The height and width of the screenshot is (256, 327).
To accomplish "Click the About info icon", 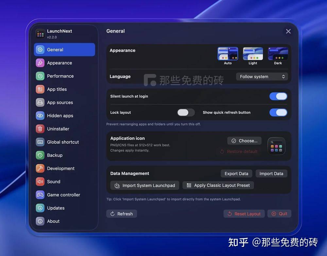I will [40, 221].
